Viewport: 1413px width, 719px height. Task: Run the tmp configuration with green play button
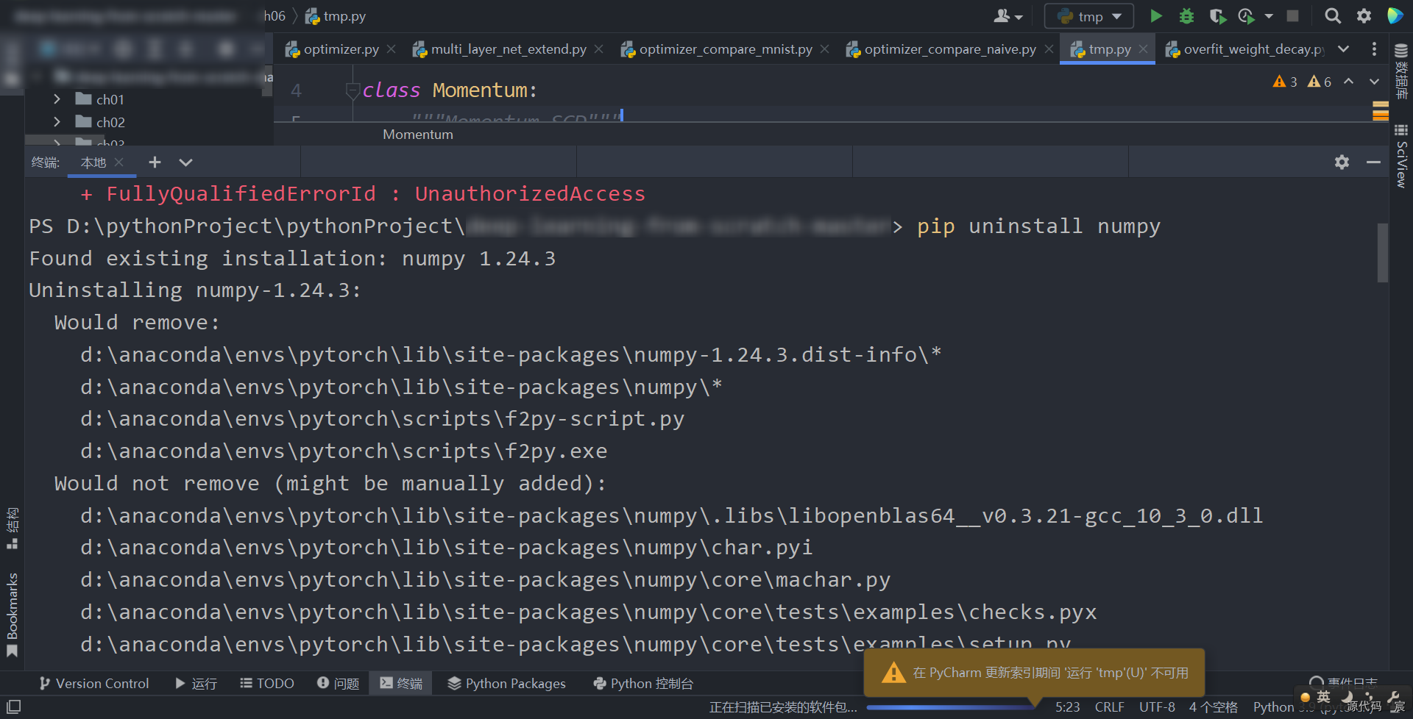pos(1156,16)
